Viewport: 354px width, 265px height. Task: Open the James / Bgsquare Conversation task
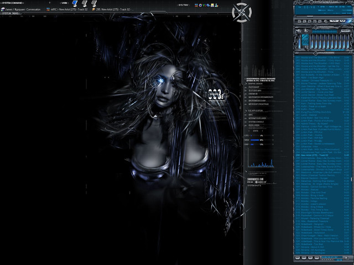[x=21, y=9]
